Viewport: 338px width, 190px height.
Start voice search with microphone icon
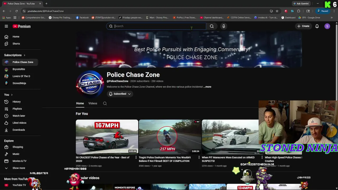(x=224, y=26)
